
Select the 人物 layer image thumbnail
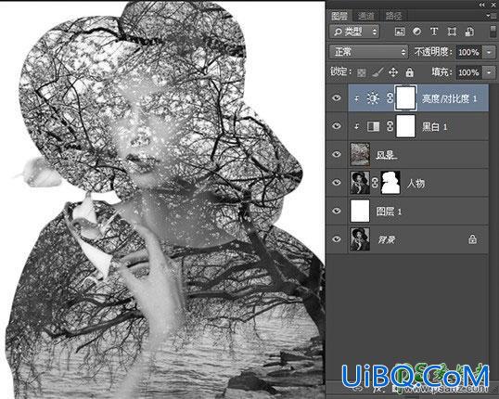point(360,183)
